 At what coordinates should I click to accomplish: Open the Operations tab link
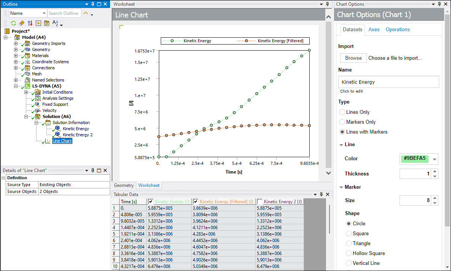tap(398, 30)
